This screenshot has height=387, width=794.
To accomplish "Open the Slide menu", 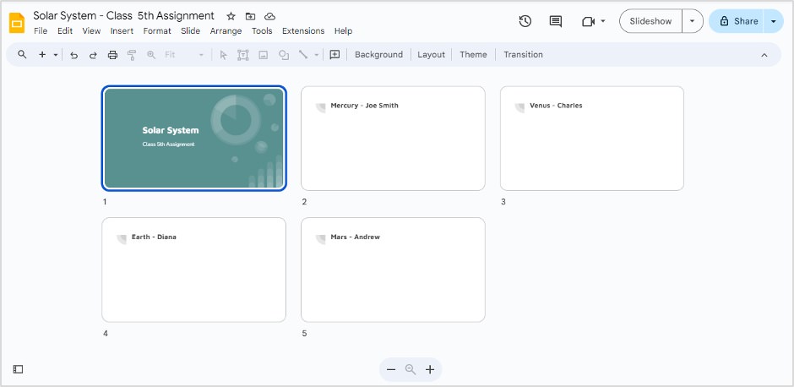I will pos(190,31).
